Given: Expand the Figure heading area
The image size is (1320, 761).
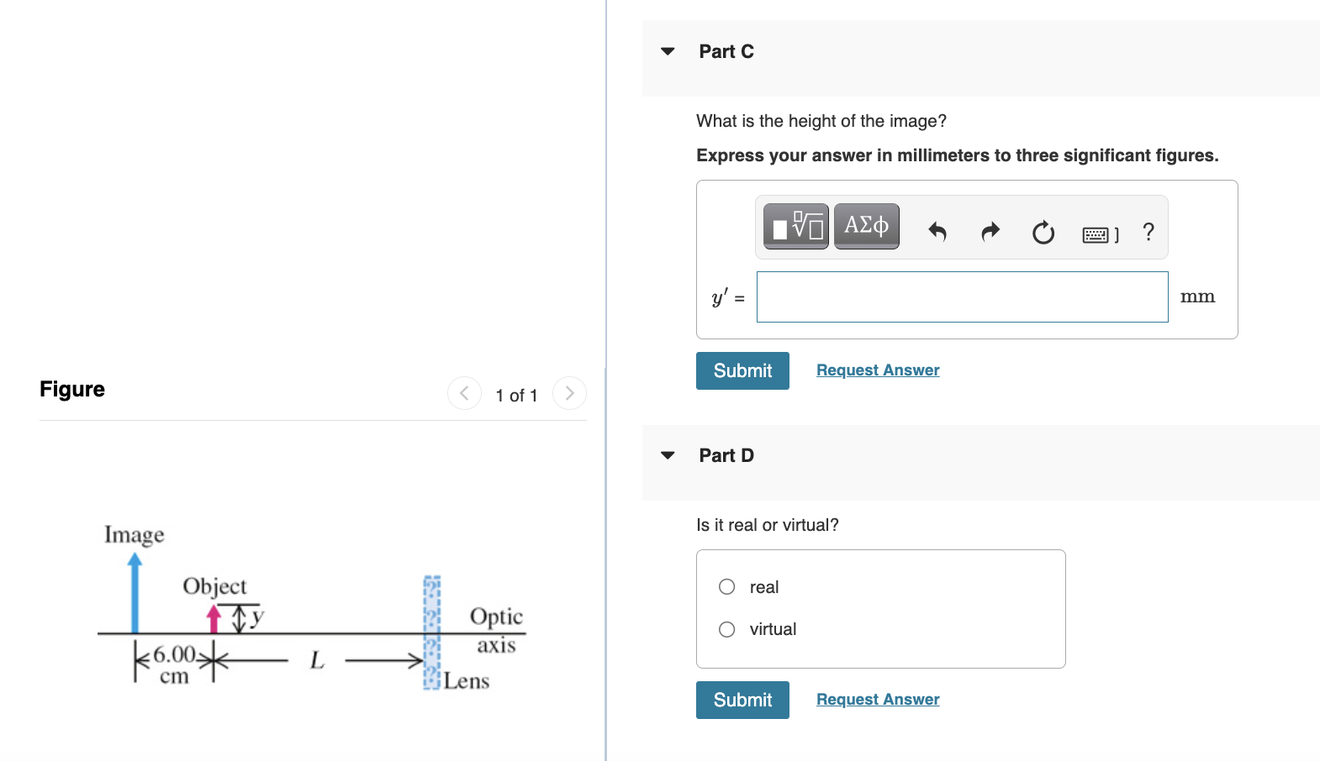Looking at the screenshot, I should click(x=72, y=389).
